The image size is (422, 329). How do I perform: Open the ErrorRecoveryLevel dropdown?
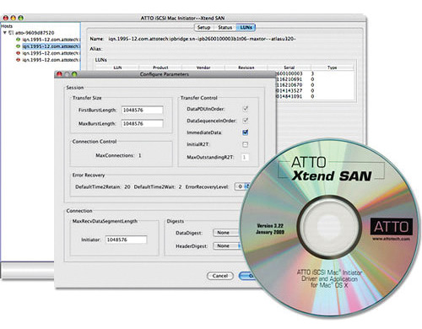tap(242, 186)
